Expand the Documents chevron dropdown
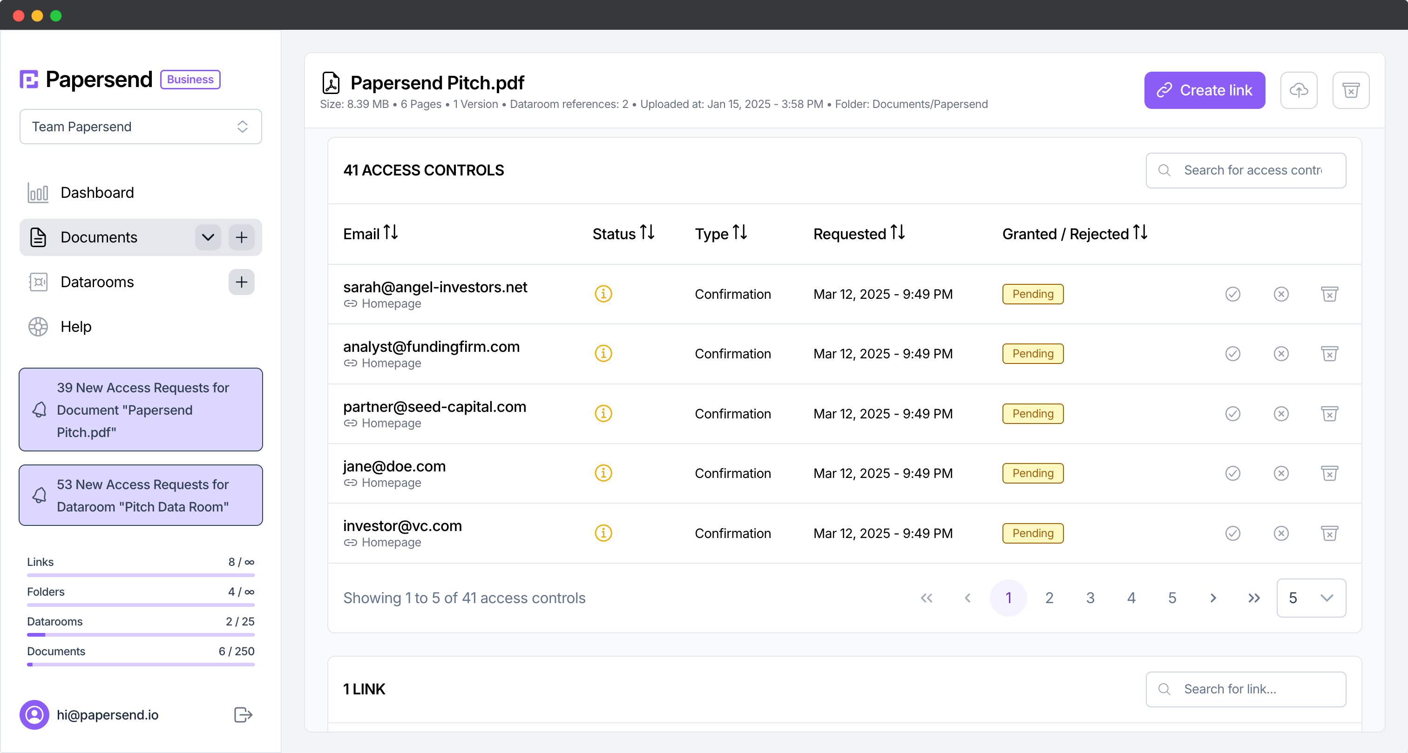 tap(207, 237)
